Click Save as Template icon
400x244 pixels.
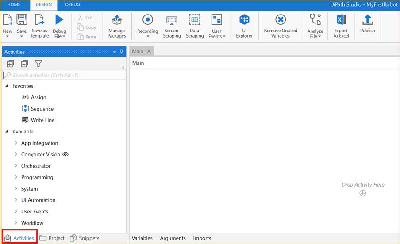point(39,19)
